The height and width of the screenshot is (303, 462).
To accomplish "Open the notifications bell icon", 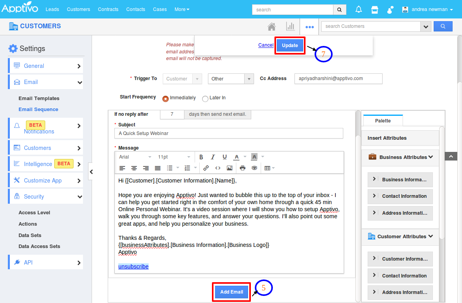I will (x=359, y=9).
